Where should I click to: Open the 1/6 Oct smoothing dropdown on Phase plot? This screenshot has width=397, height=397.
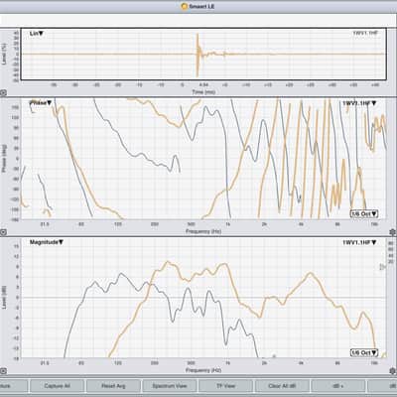tap(364, 213)
